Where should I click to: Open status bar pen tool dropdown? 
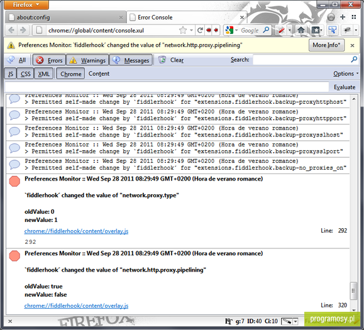click(295, 321)
